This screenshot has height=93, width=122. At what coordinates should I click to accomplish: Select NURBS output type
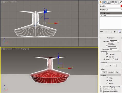107,83
